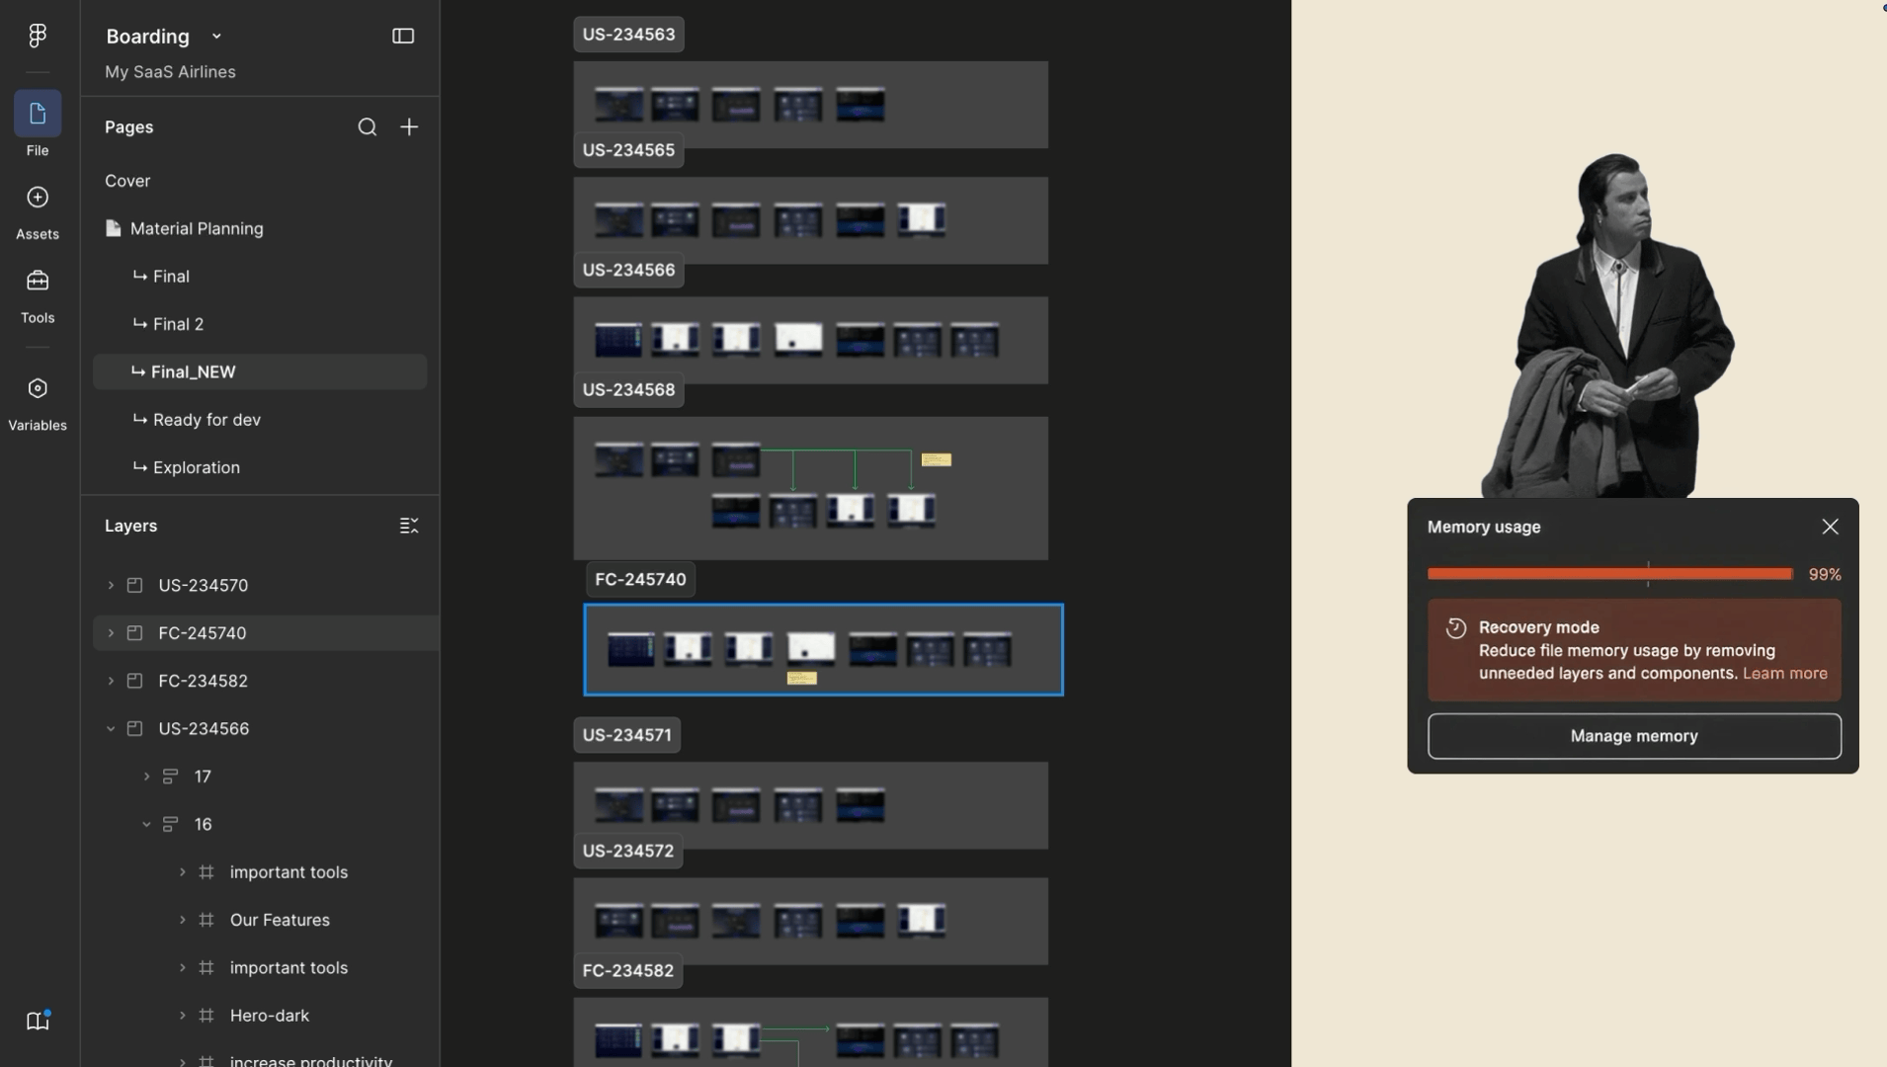Select the US-234572 canvas label
1887x1067 pixels.
tap(627, 851)
